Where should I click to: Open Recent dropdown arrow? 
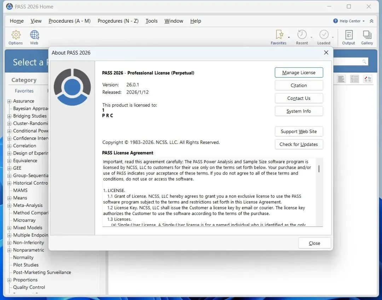(311, 37)
